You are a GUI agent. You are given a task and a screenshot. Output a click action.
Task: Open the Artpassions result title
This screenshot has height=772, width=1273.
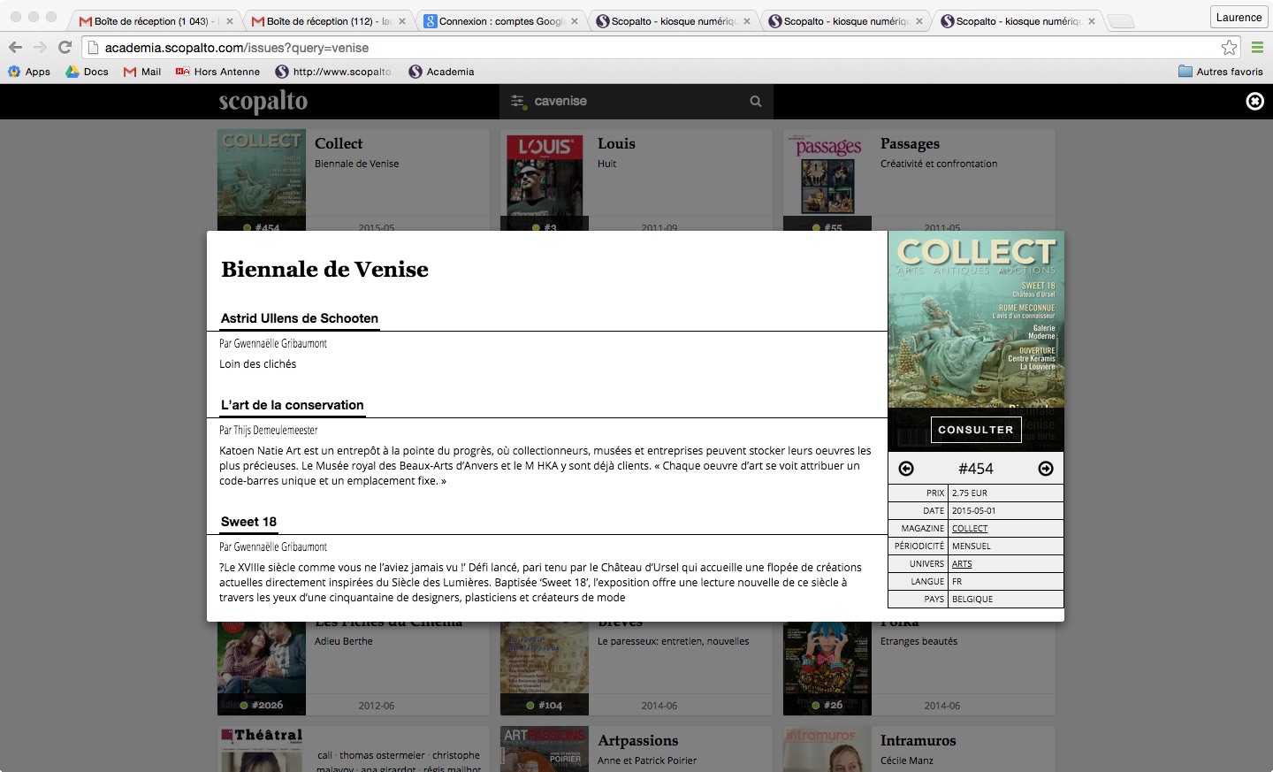638,741
